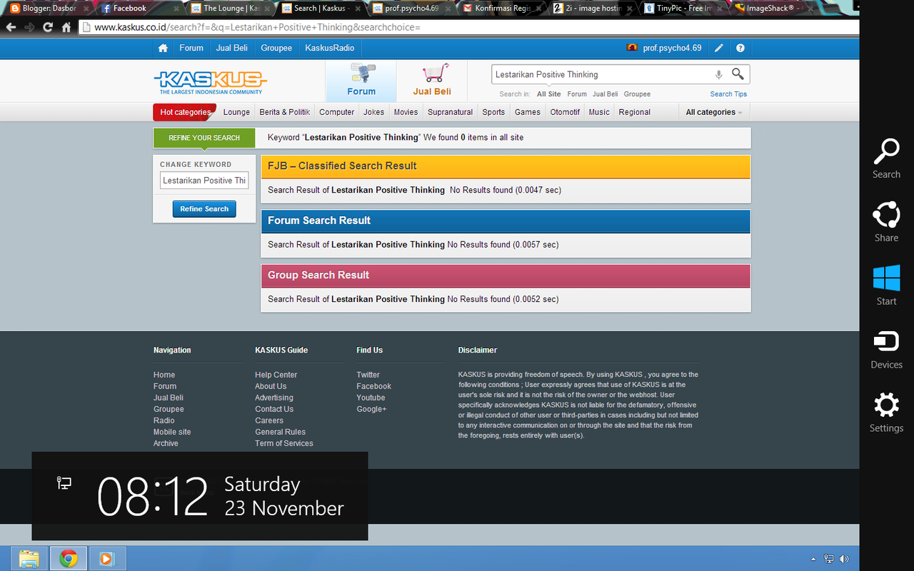The width and height of the screenshot is (914, 571).
Task: Open the Start charm
Action: click(886, 285)
